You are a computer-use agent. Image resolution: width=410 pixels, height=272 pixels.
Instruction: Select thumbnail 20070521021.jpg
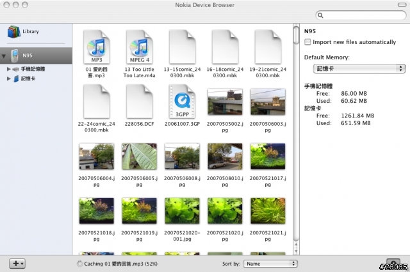[x=268, y=211]
